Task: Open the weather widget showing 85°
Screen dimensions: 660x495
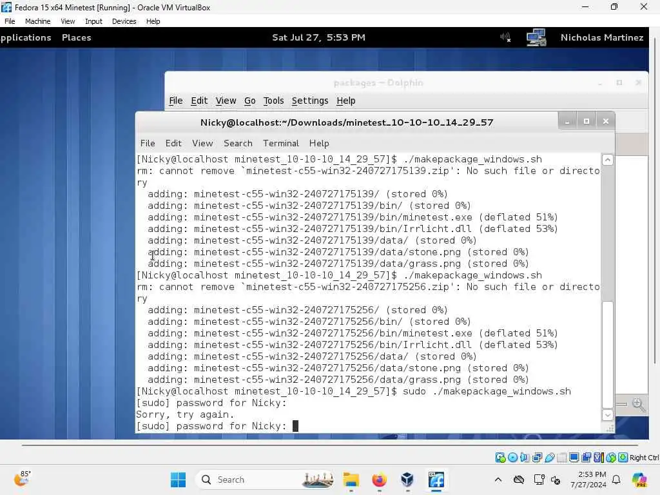Action: [x=22, y=479]
